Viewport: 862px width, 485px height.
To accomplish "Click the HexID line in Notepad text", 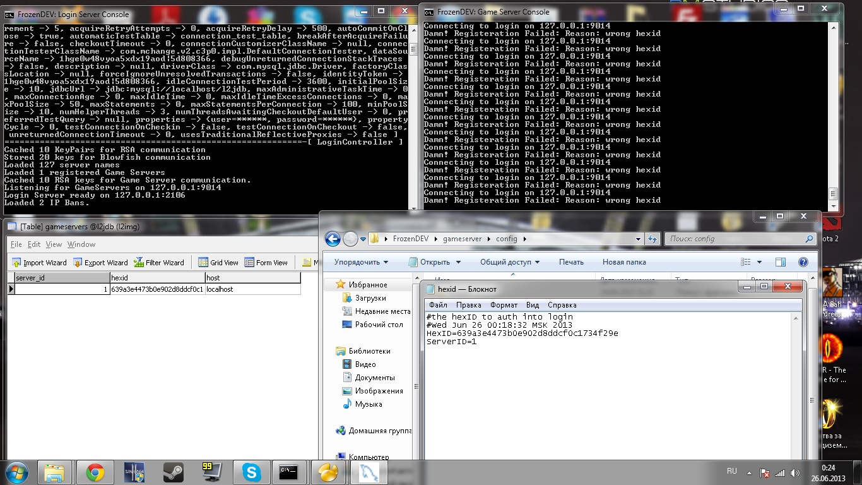I will 523,333.
